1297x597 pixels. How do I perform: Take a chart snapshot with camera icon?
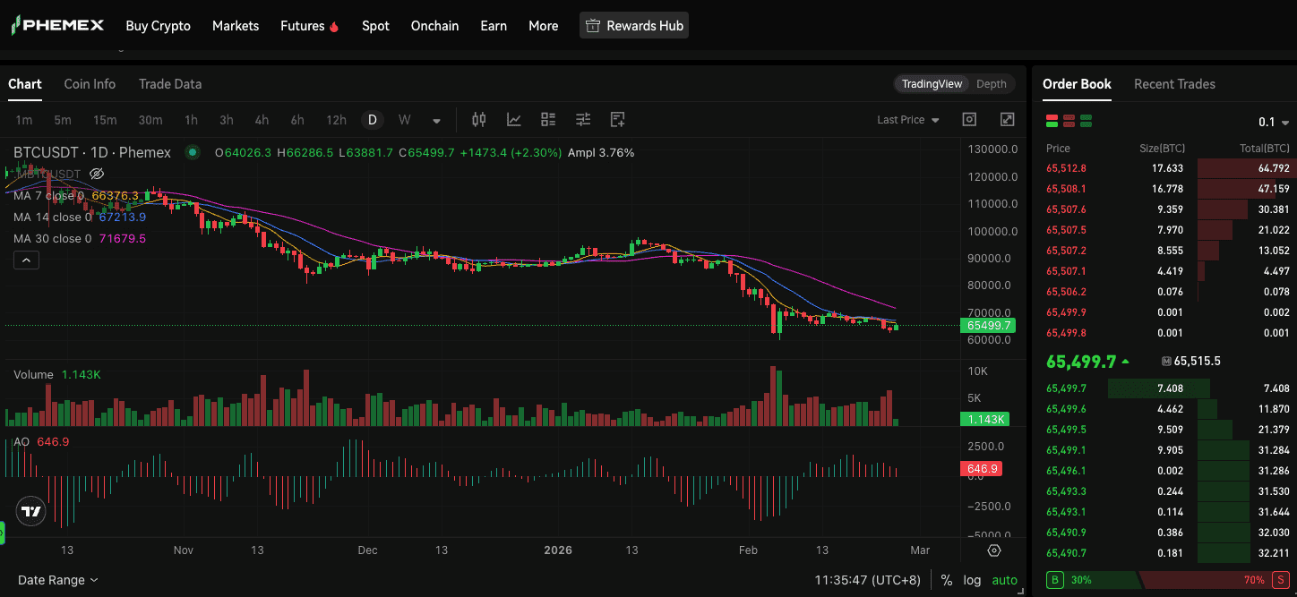point(969,119)
